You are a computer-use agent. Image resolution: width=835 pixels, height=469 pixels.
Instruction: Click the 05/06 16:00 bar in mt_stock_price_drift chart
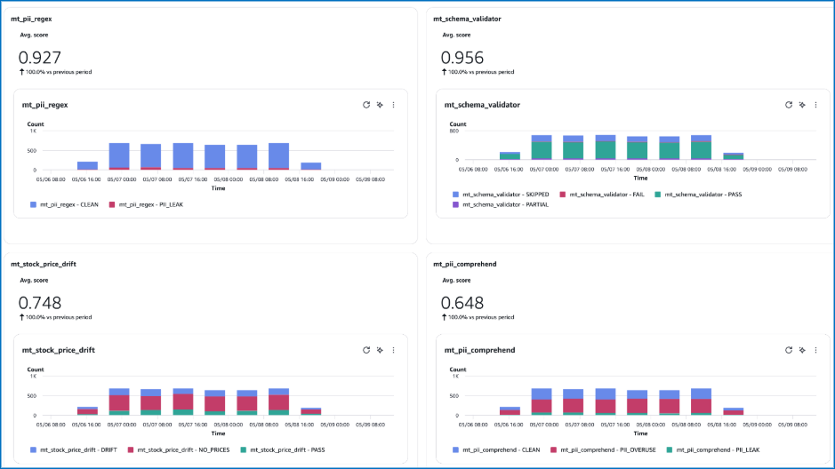click(87, 411)
